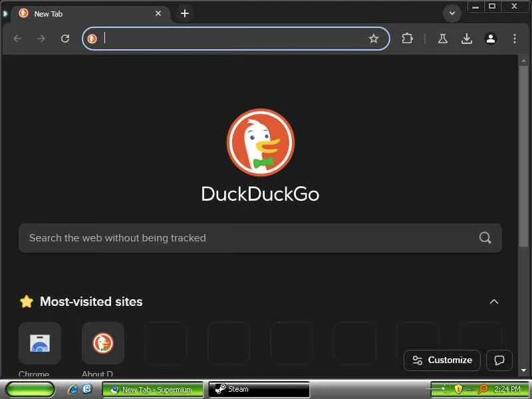
Task: Open the profile avatar menu
Action: (491, 39)
